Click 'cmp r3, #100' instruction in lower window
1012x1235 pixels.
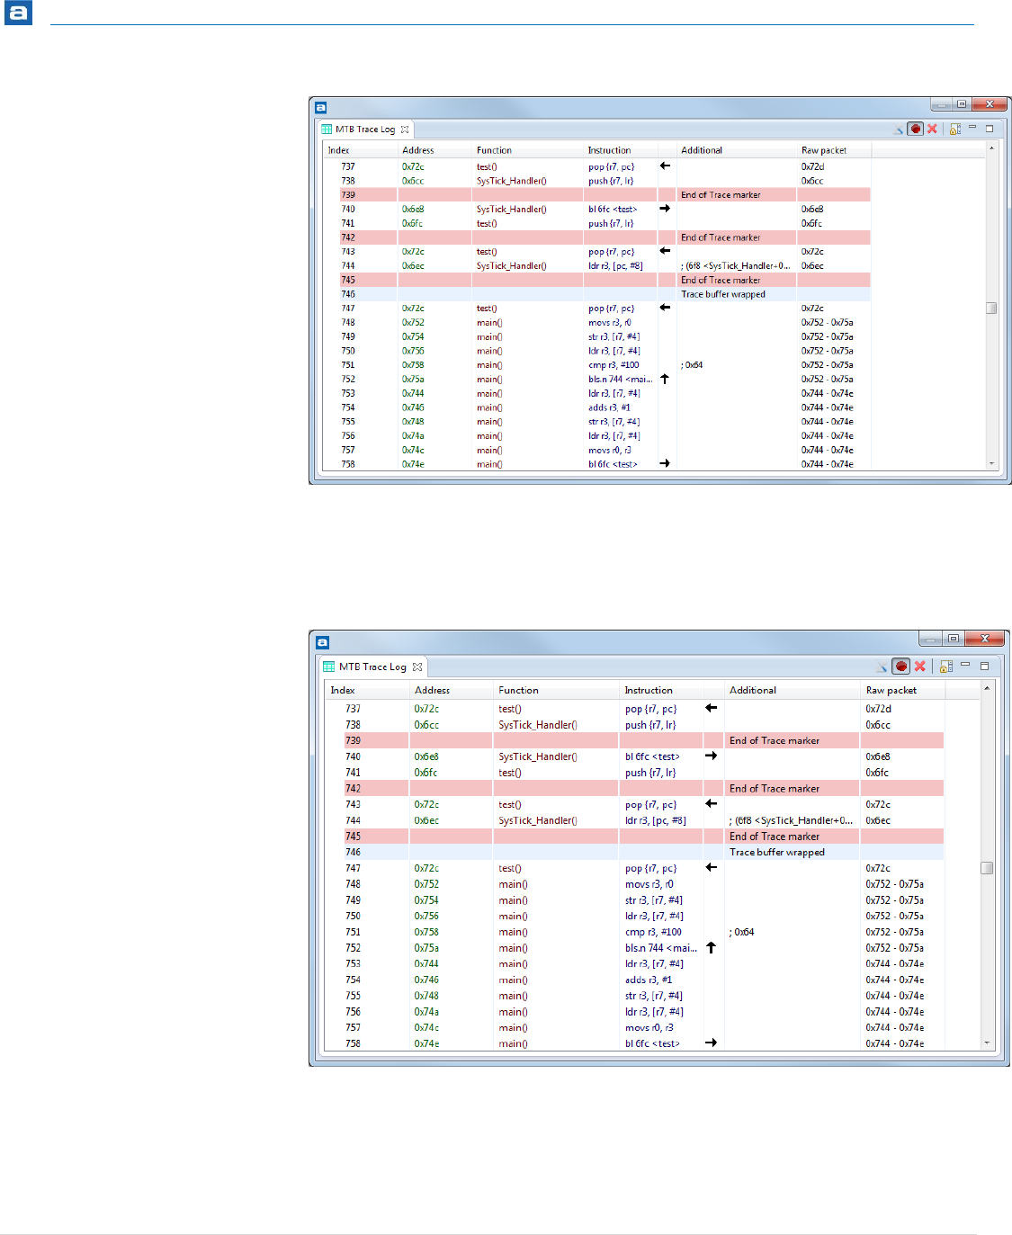click(653, 932)
